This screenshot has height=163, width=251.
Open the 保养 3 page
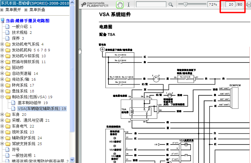(18, 38)
